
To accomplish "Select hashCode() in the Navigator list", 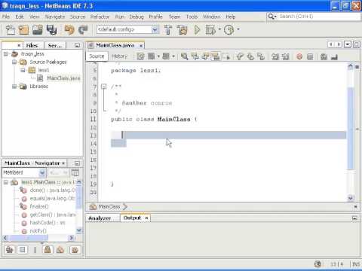I will (x=48, y=223).
